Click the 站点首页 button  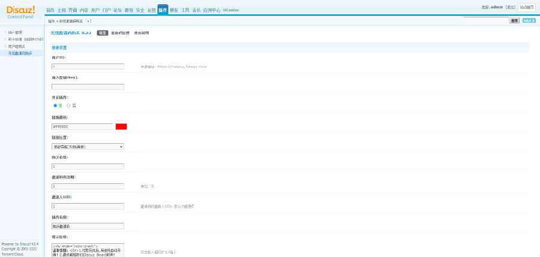coord(527,7)
